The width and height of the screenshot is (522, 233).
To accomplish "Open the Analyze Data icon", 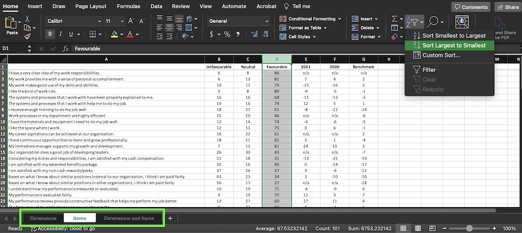I will [x=462, y=22].
